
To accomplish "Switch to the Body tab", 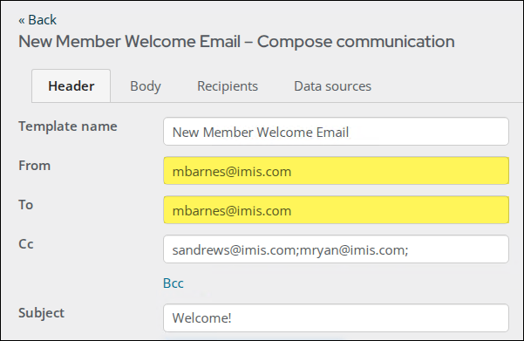I will [146, 86].
